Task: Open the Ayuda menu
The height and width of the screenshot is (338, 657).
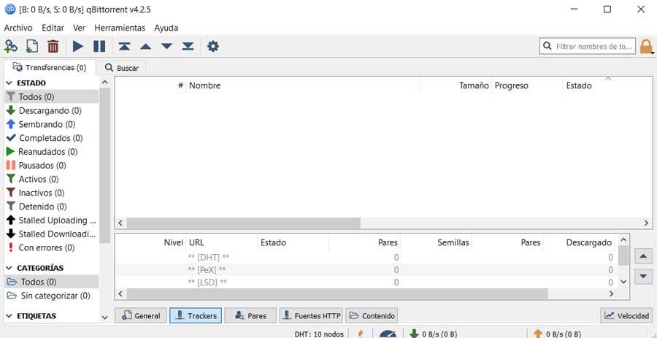Action: click(166, 28)
